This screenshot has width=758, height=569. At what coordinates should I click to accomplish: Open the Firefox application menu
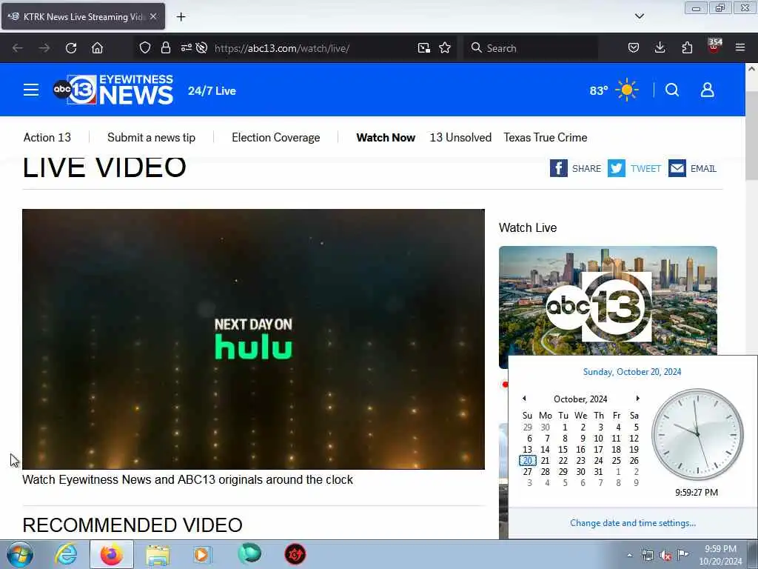tap(740, 48)
